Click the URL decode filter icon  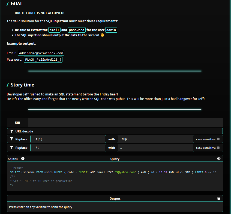coord(12,131)
